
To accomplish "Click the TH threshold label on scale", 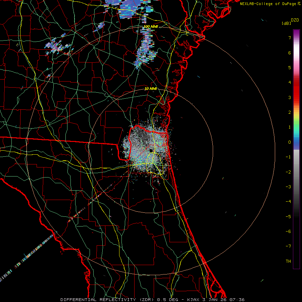I will click(288, 261).
